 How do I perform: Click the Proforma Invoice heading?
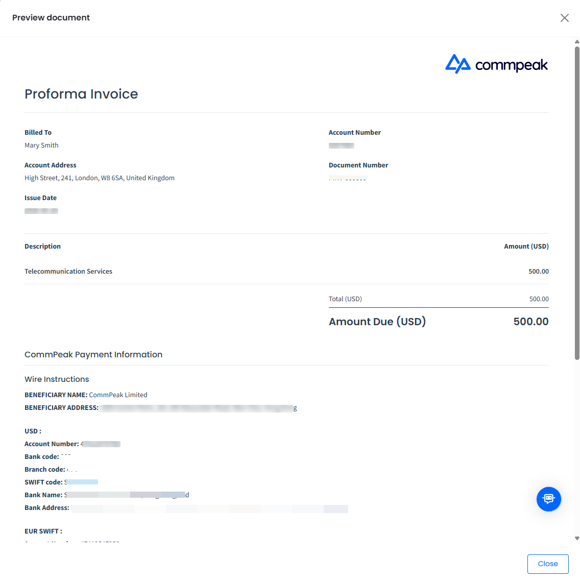(81, 94)
